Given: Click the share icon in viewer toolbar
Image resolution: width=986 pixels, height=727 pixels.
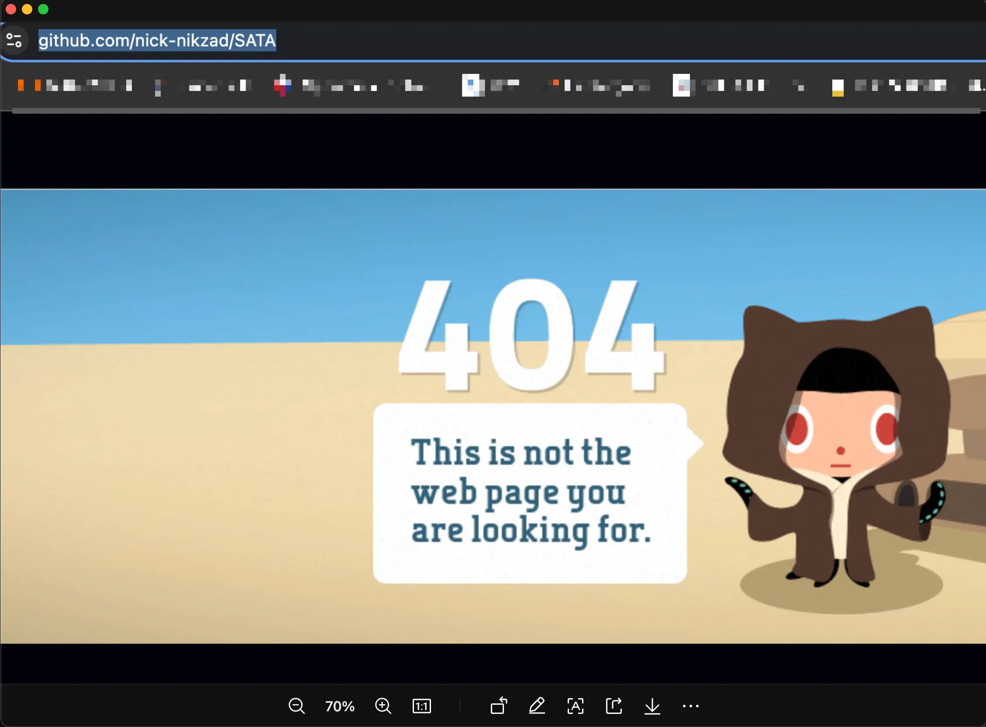Looking at the screenshot, I should click(614, 706).
